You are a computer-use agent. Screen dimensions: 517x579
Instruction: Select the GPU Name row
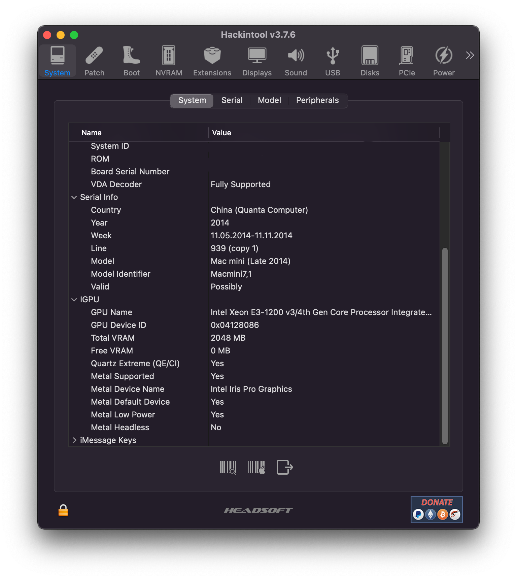254,312
